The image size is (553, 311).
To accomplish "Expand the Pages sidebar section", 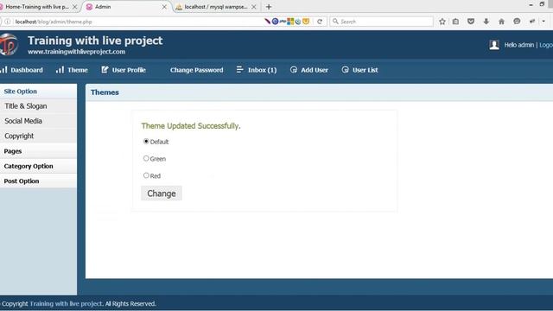I will (x=38, y=151).
